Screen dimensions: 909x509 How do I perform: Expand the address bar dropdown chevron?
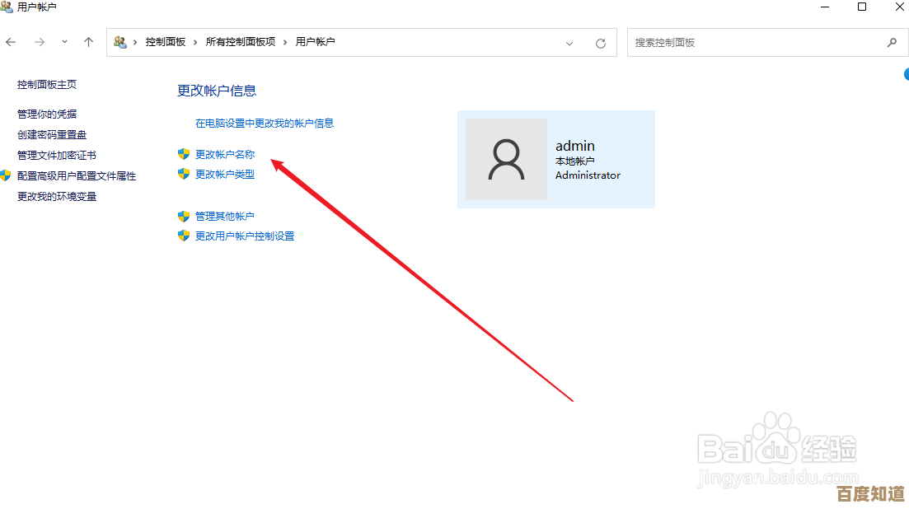click(569, 41)
